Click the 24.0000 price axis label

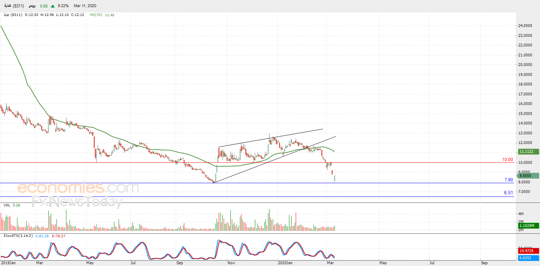[525, 26]
